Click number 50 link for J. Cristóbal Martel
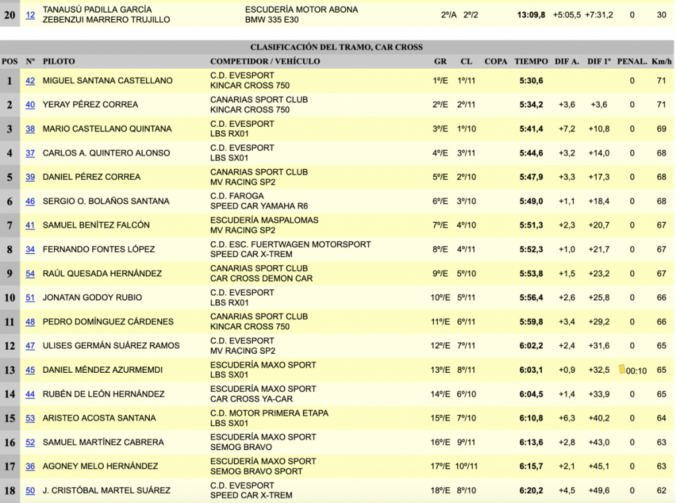Viewport: 676px width, 503px height. click(x=30, y=490)
